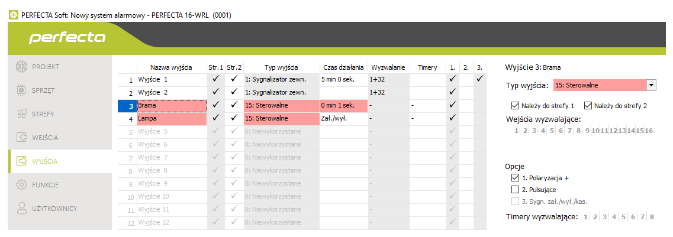The height and width of the screenshot is (237, 673).
Task: Click the Użytkownicy person icon
Action: coord(21,208)
